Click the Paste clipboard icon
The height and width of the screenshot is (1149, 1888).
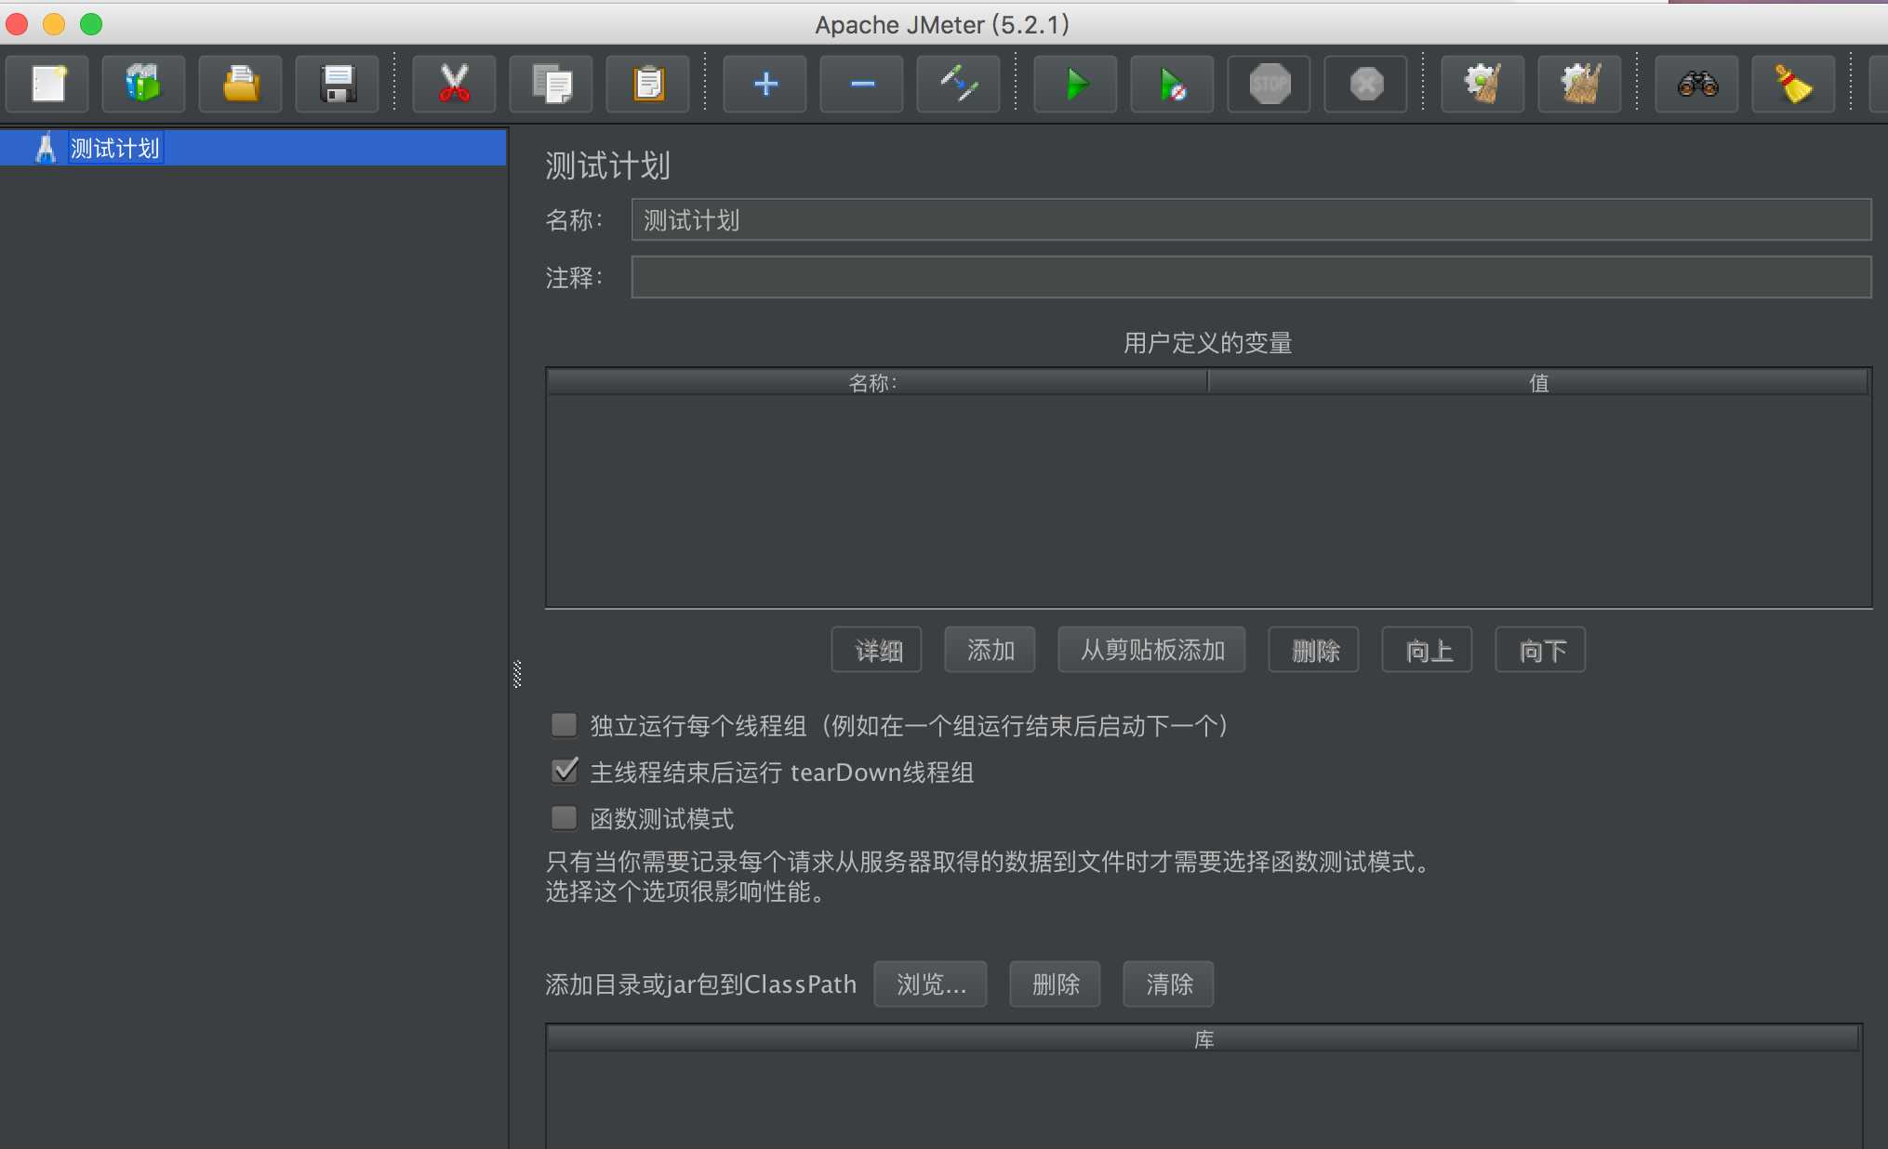point(647,85)
